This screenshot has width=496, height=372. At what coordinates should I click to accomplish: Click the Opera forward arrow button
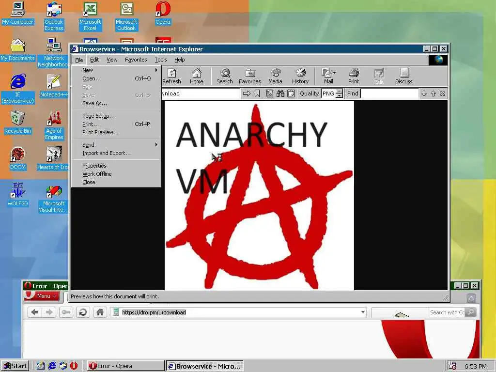pyautogui.click(x=49, y=312)
